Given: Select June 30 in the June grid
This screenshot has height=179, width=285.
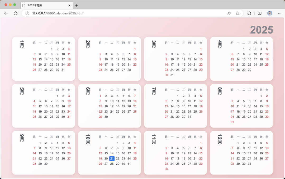Looking at the screenshot, I should [x=106, y=117].
